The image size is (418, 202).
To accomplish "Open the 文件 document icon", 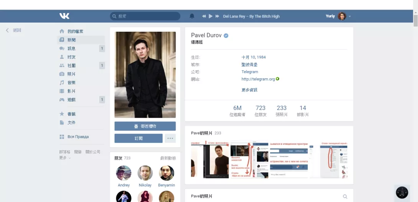I will (x=62, y=122).
